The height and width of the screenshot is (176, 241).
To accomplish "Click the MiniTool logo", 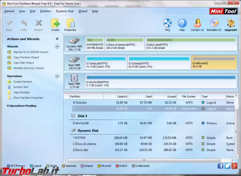I will pyautogui.click(x=223, y=11).
